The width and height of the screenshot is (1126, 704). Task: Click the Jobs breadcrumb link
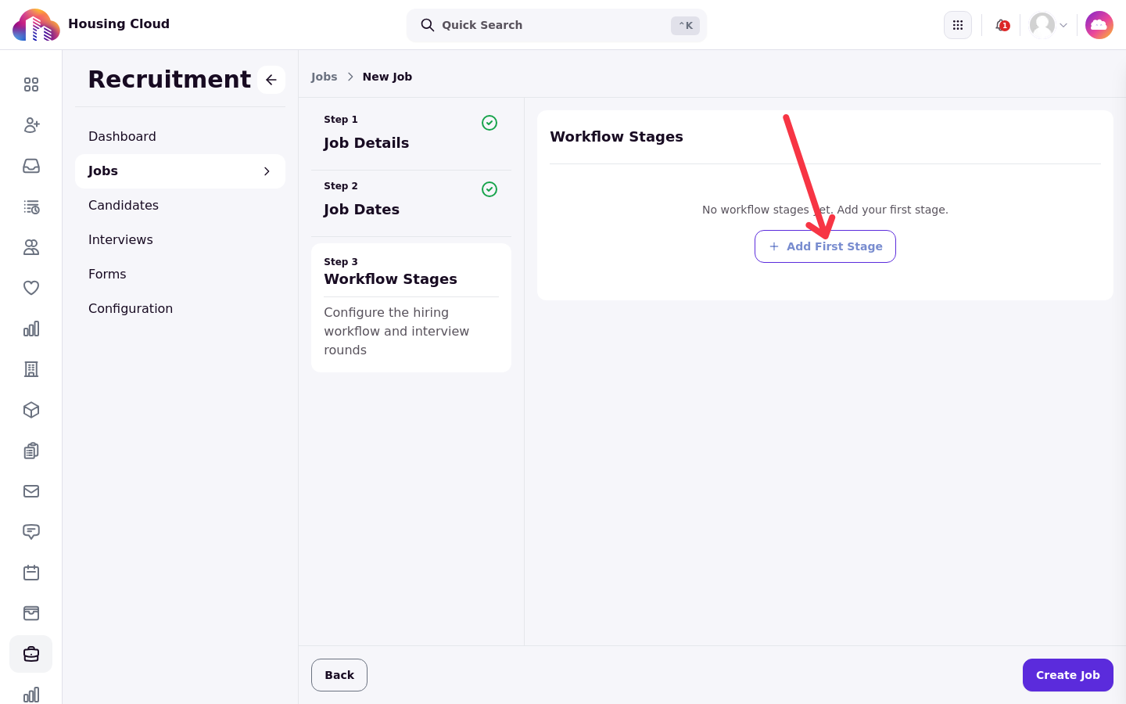(324, 77)
